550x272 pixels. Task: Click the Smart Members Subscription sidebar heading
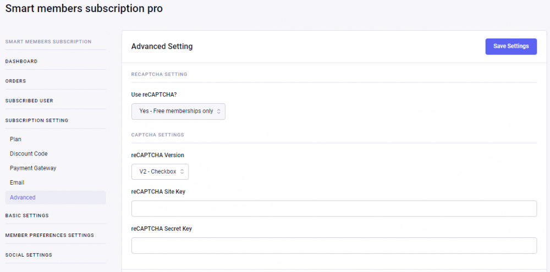click(x=48, y=42)
